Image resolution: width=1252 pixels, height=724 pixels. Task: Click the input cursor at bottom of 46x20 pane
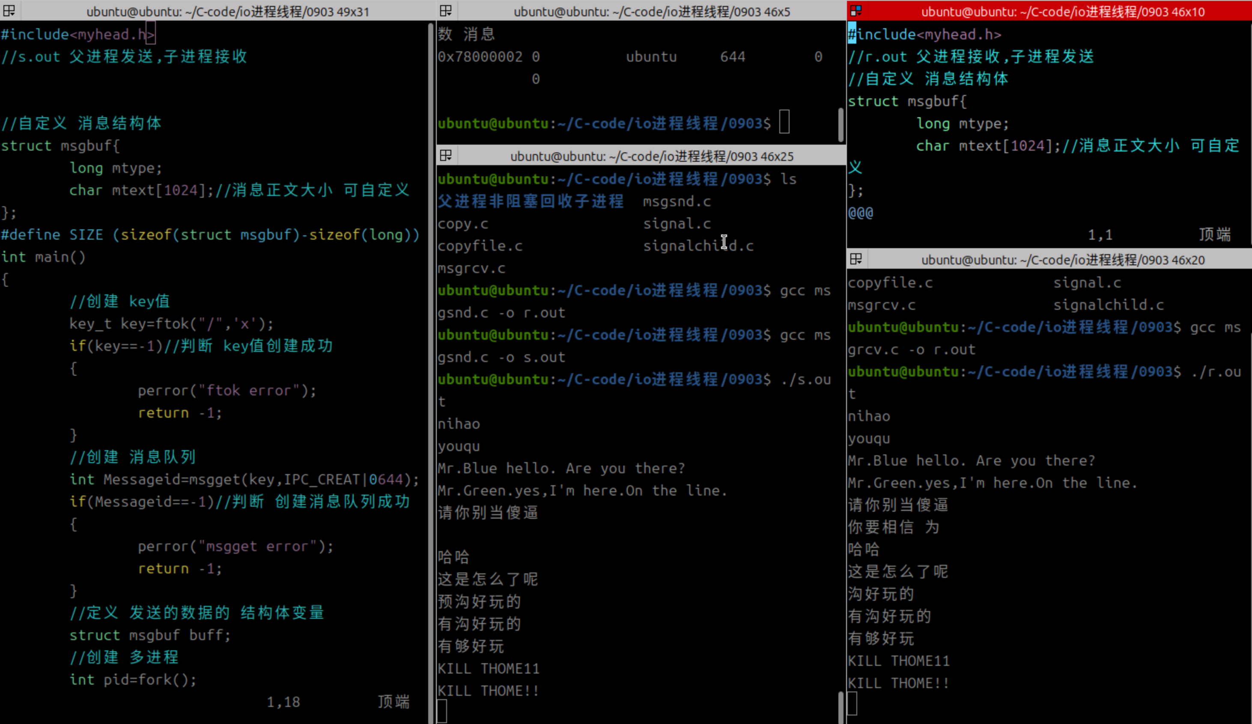852,703
